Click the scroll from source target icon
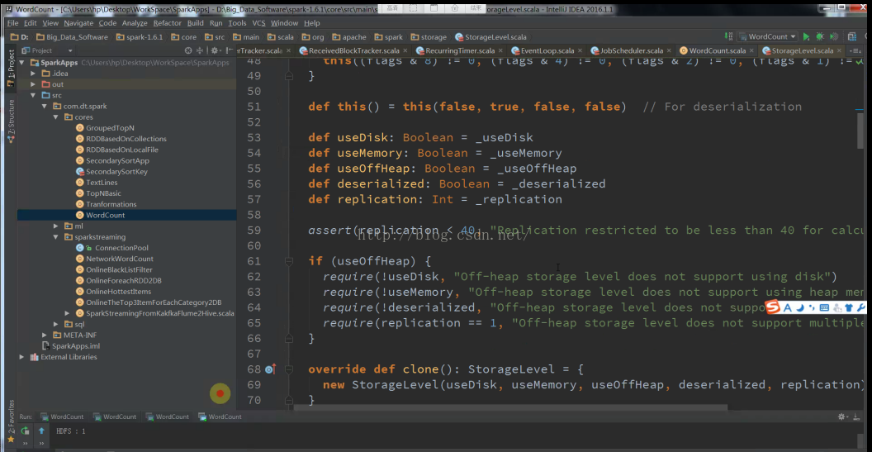 (x=188, y=50)
